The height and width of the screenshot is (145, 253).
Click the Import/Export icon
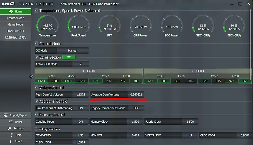6,115
